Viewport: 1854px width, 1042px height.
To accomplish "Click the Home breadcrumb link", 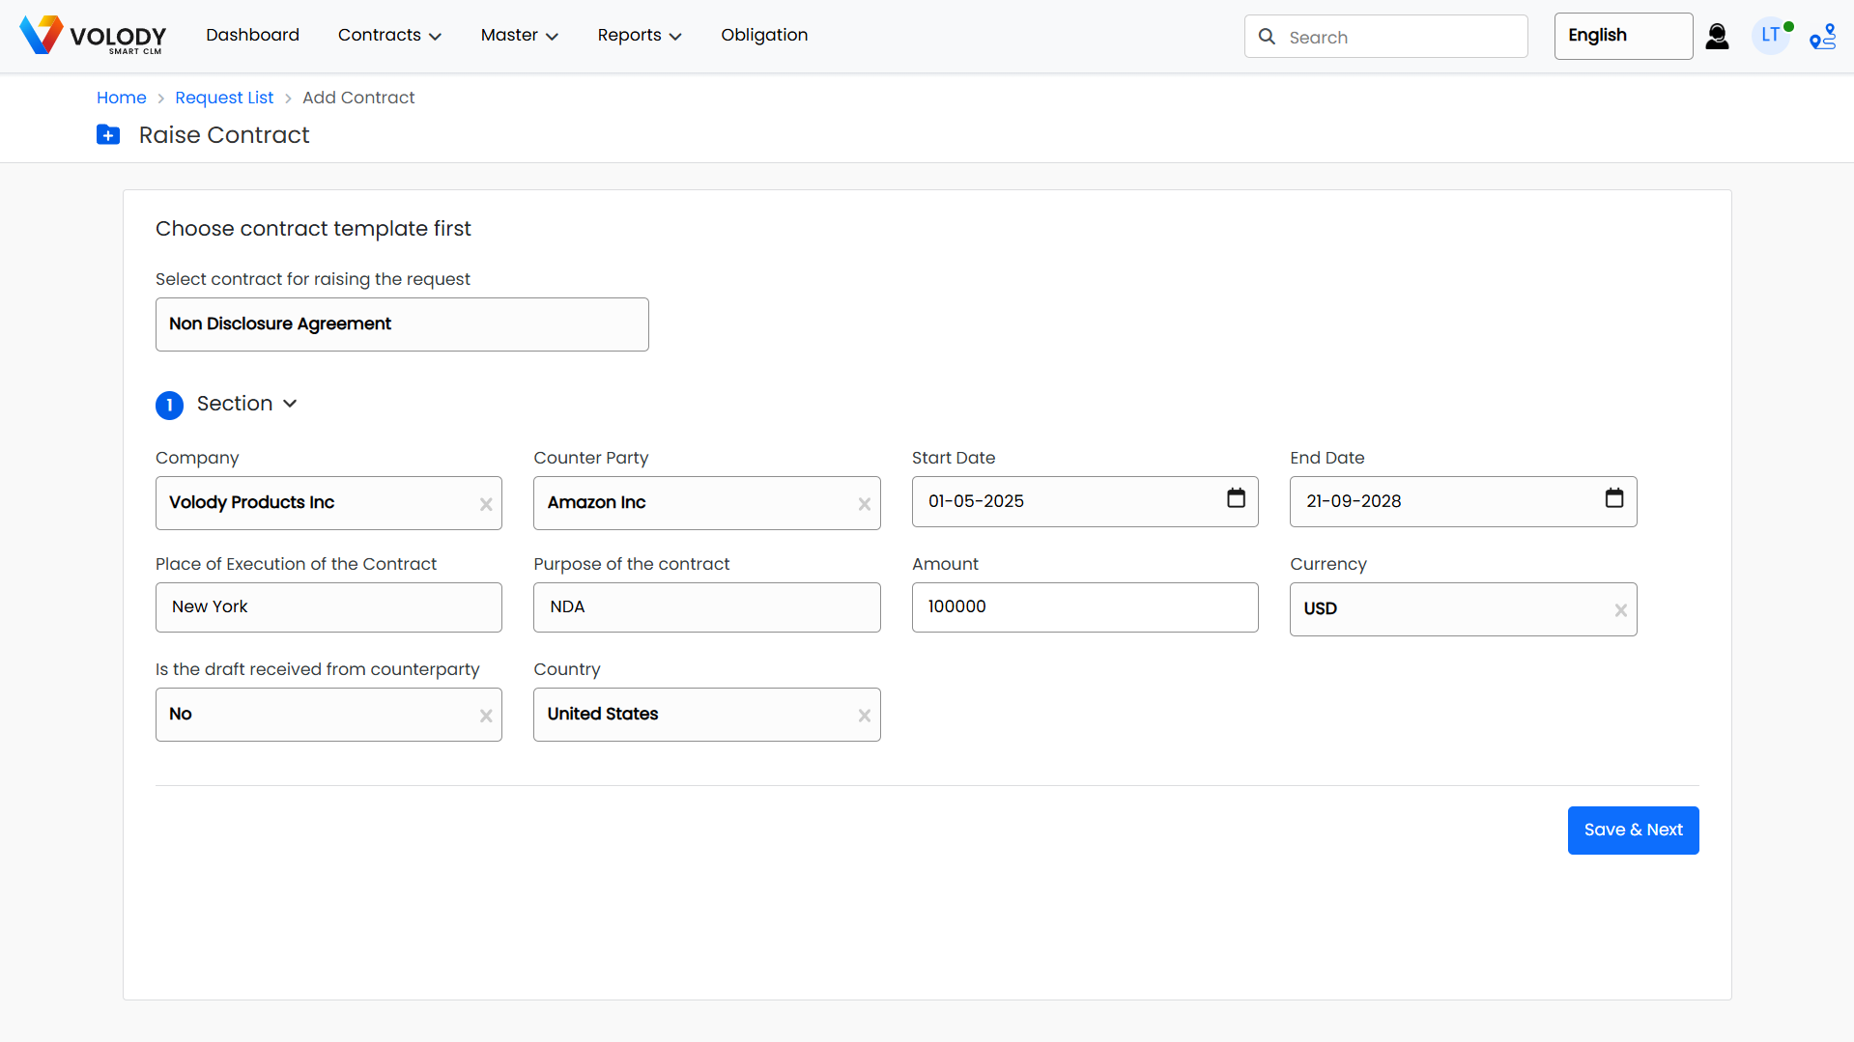I will pyautogui.click(x=122, y=98).
